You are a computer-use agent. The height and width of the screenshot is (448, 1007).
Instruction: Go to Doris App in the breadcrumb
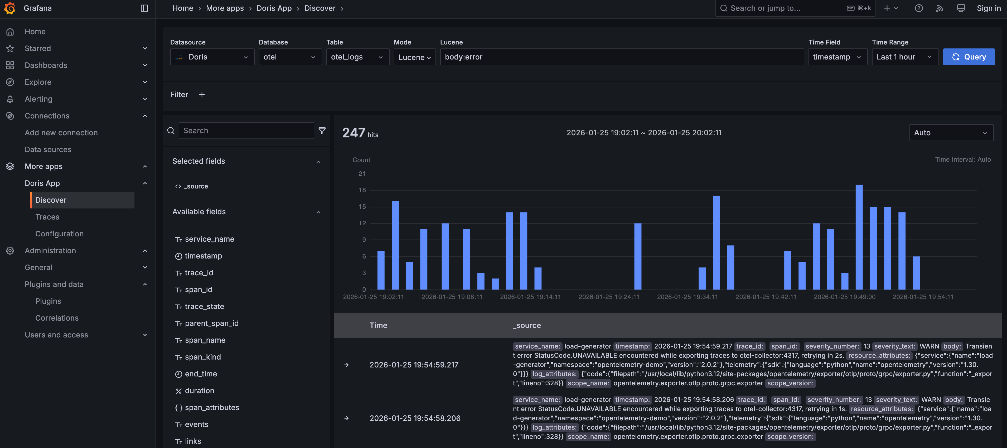click(x=274, y=8)
